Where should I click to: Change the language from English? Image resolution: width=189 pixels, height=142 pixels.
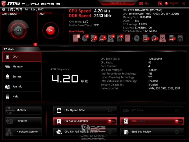click(x=172, y=3)
